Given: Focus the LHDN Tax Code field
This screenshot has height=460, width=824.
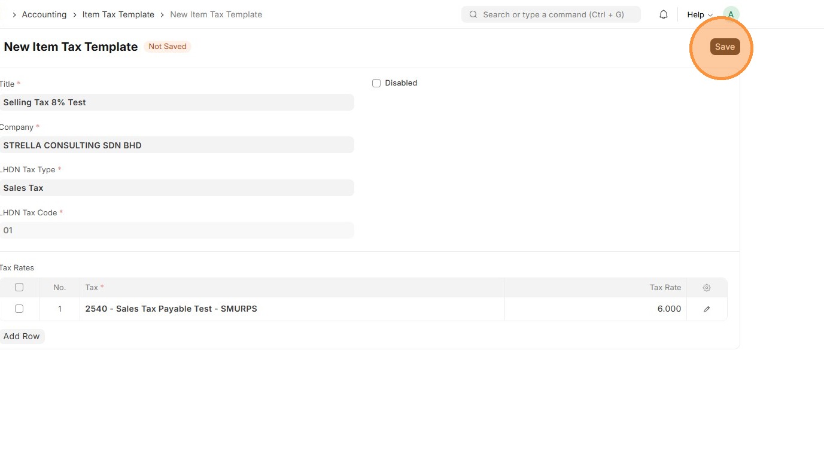Looking at the screenshot, I should [177, 230].
